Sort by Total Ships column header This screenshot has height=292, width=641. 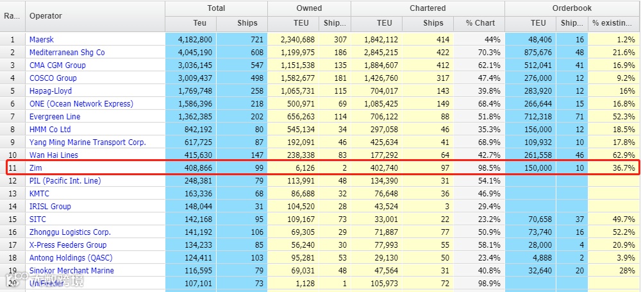coord(242,23)
